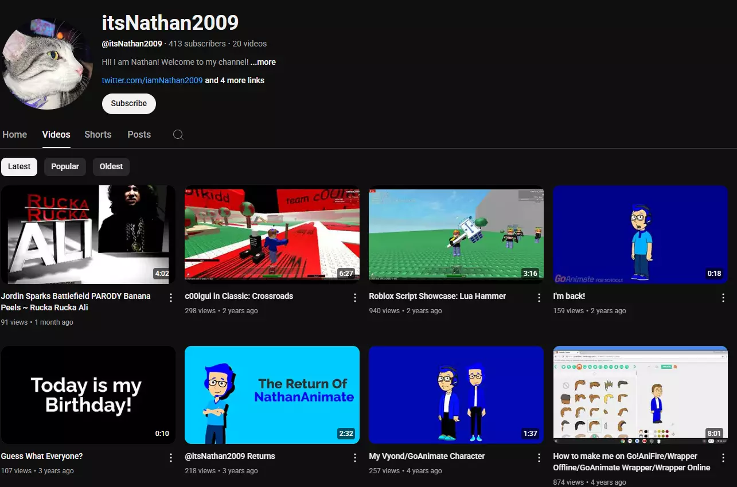The image size is (737, 487).
Task: Open options menu for How to make me on Go!AniFire
Action: tap(723, 457)
